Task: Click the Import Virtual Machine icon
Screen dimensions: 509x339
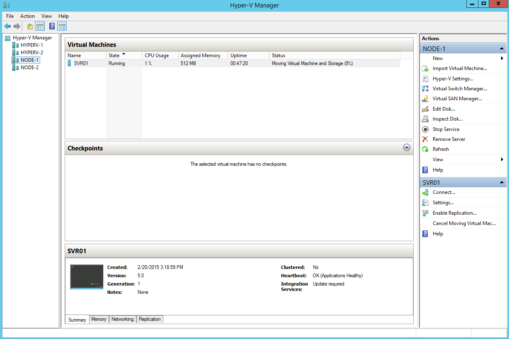Action: tap(425, 68)
